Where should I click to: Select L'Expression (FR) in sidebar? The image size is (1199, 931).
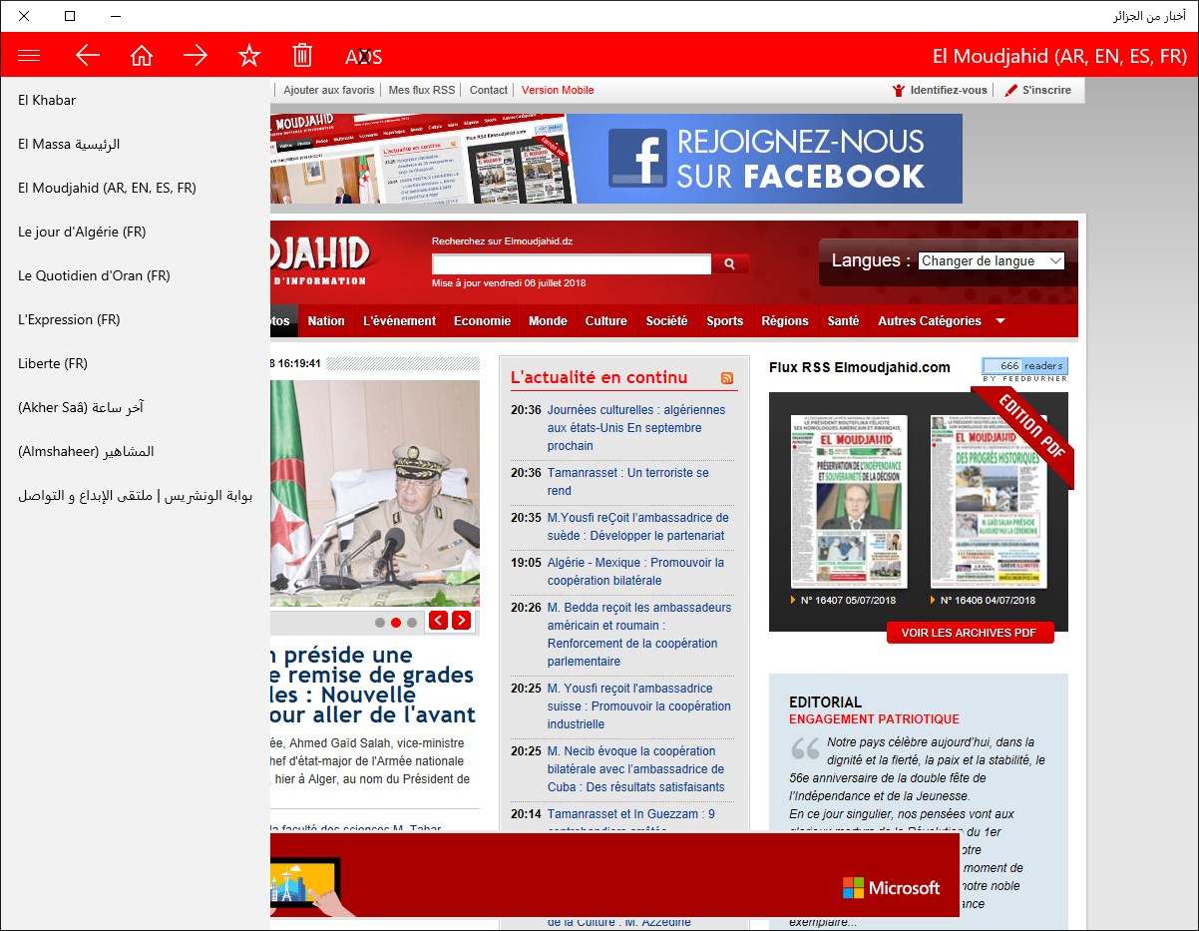[x=135, y=319]
